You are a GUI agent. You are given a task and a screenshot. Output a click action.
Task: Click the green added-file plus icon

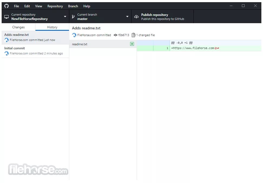point(132,44)
